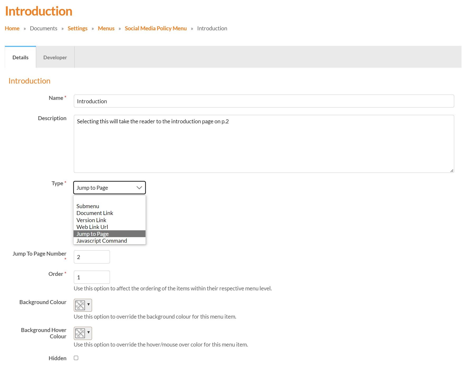Choose Submenu from the Type list

coord(88,206)
